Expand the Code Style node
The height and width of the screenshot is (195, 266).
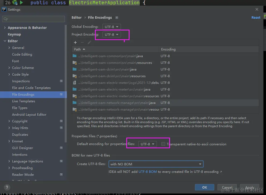pos(9,74)
